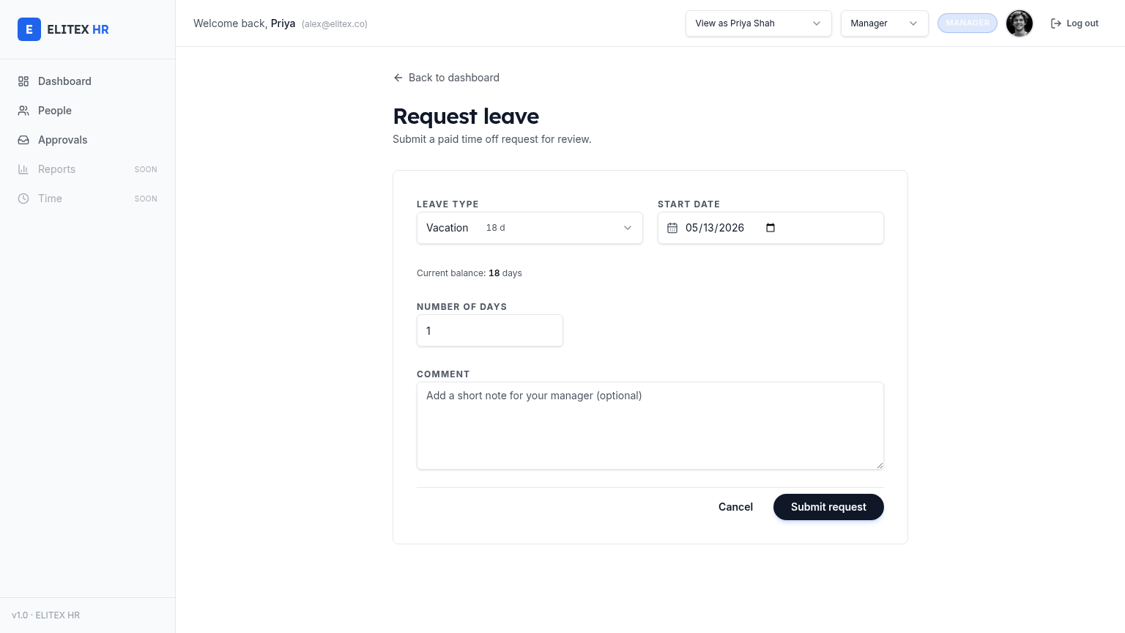Image resolution: width=1125 pixels, height=633 pixels.
Task: Click the Current balance: 18 days text
Action: pos(469,273)
